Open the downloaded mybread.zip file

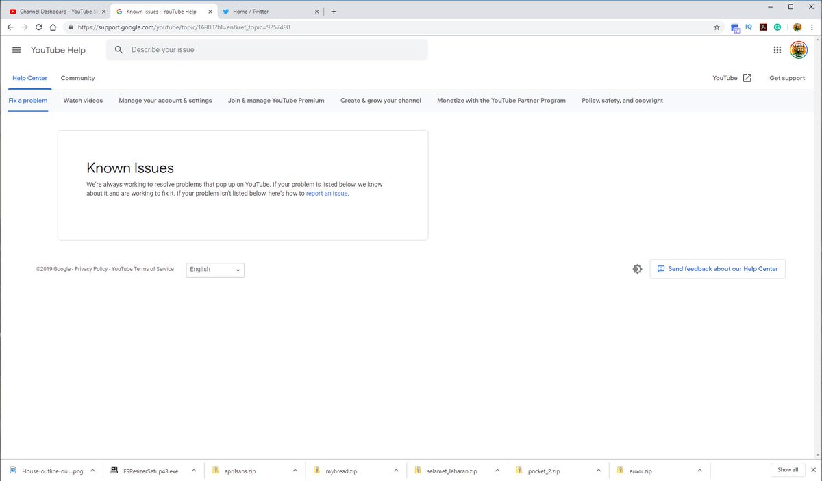(341, 471)
